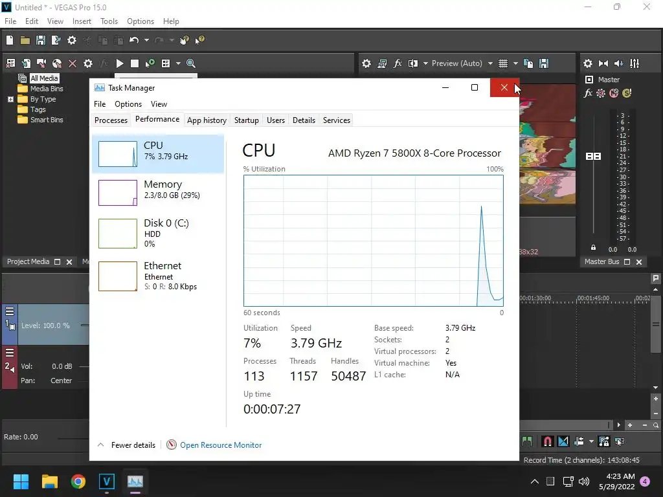Extract audio from CD icon

[x=57, y=63]
